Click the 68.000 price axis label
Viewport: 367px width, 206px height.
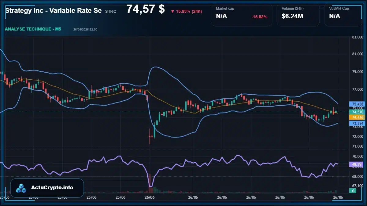358,176
